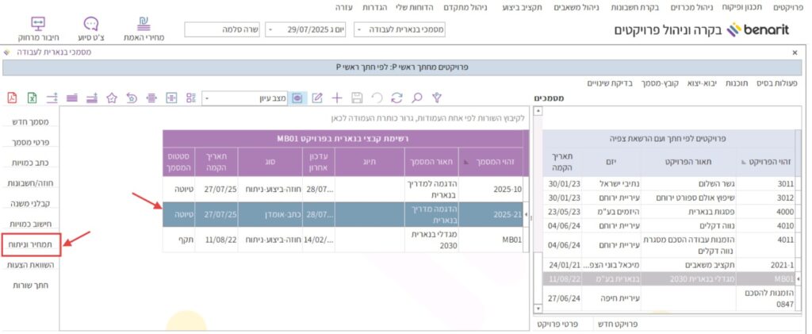This screenshot has width=812, height=334.
Task: Click the Excel export icon
Action: [33, 98]
